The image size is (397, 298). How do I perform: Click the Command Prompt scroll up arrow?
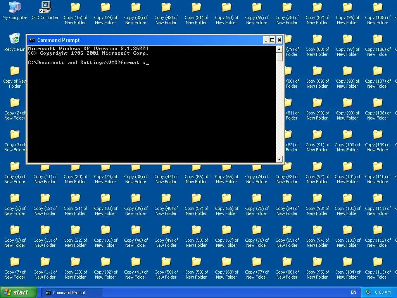(279, 49)
